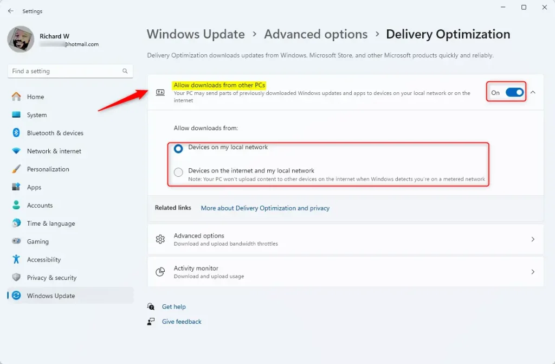Select the Personalization paintbrush icon
The image size is (555, 364).
pyautogui.click(x=16, y=169)
